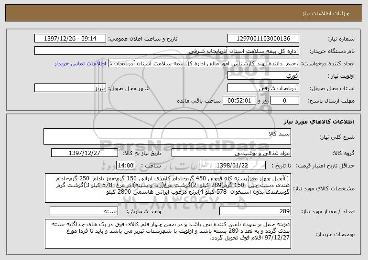Select the اولویت نیاز field showing فوري

pyautogui.click(x=263, y=76)
